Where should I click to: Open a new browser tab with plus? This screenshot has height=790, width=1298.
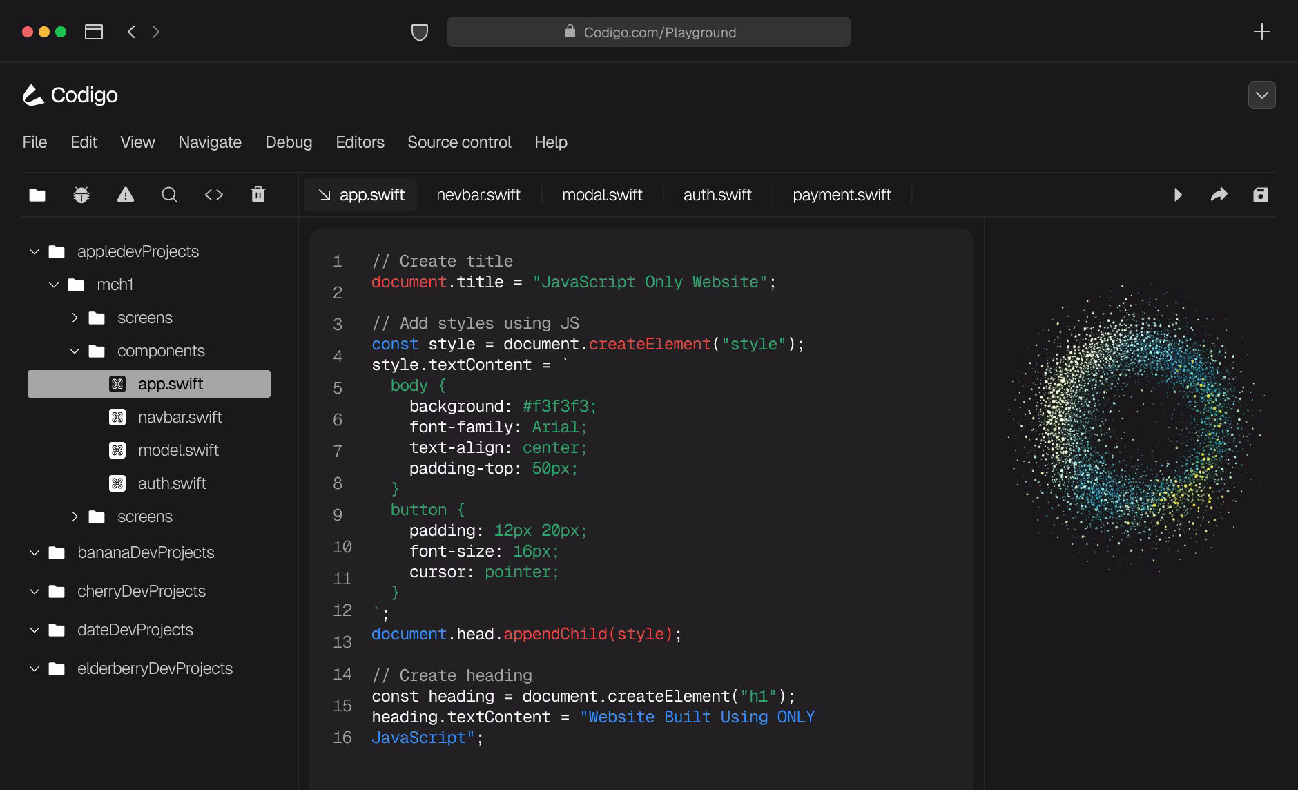tap(1261, 32)
